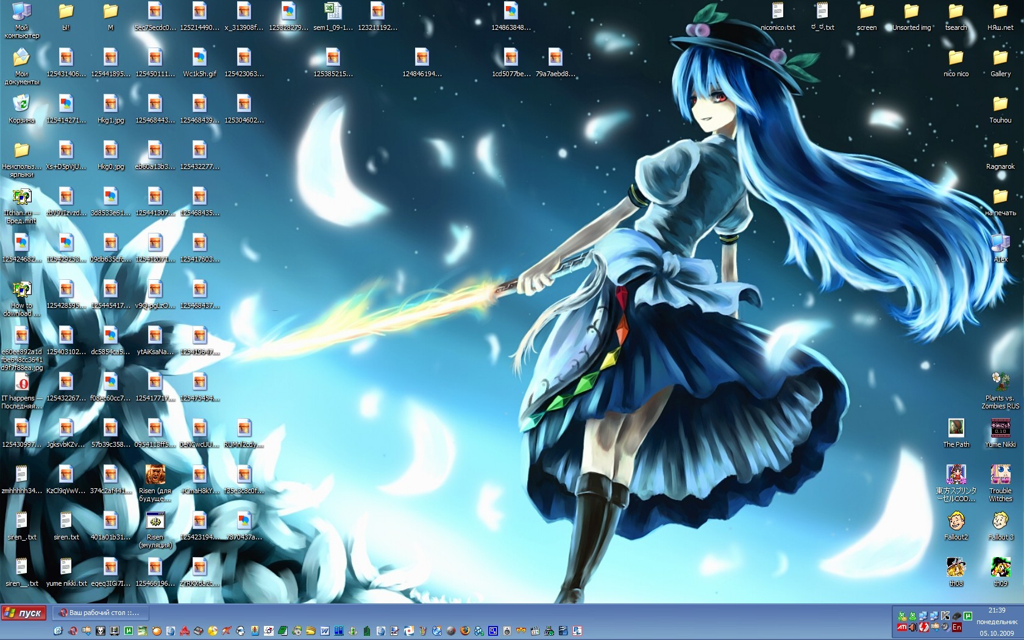Open the Risen (для будуще...) shortcut
The image size is (1024, 640).
pos(155,483)
